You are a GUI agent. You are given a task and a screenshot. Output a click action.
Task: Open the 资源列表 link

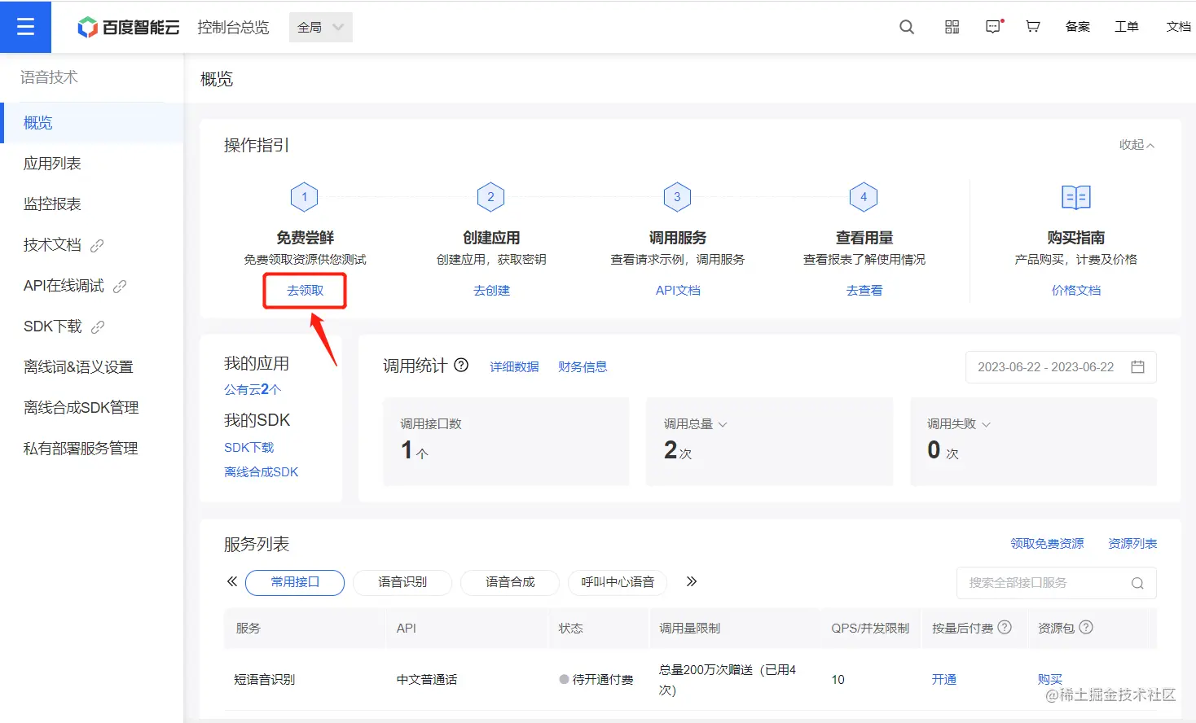click(x=1132, y=544)
